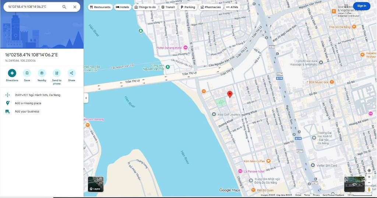The image size is (377, 198).
Task: Show Pharmacies on the map
Action: [x=211, y=7]
